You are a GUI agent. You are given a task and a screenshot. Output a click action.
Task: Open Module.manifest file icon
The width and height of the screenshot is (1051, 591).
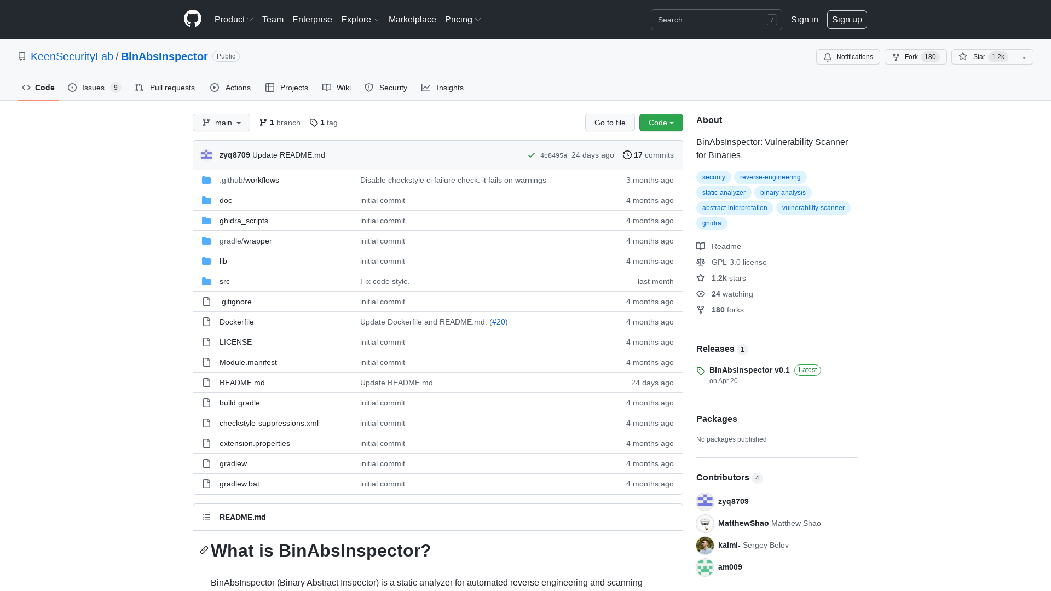[206, 362]
